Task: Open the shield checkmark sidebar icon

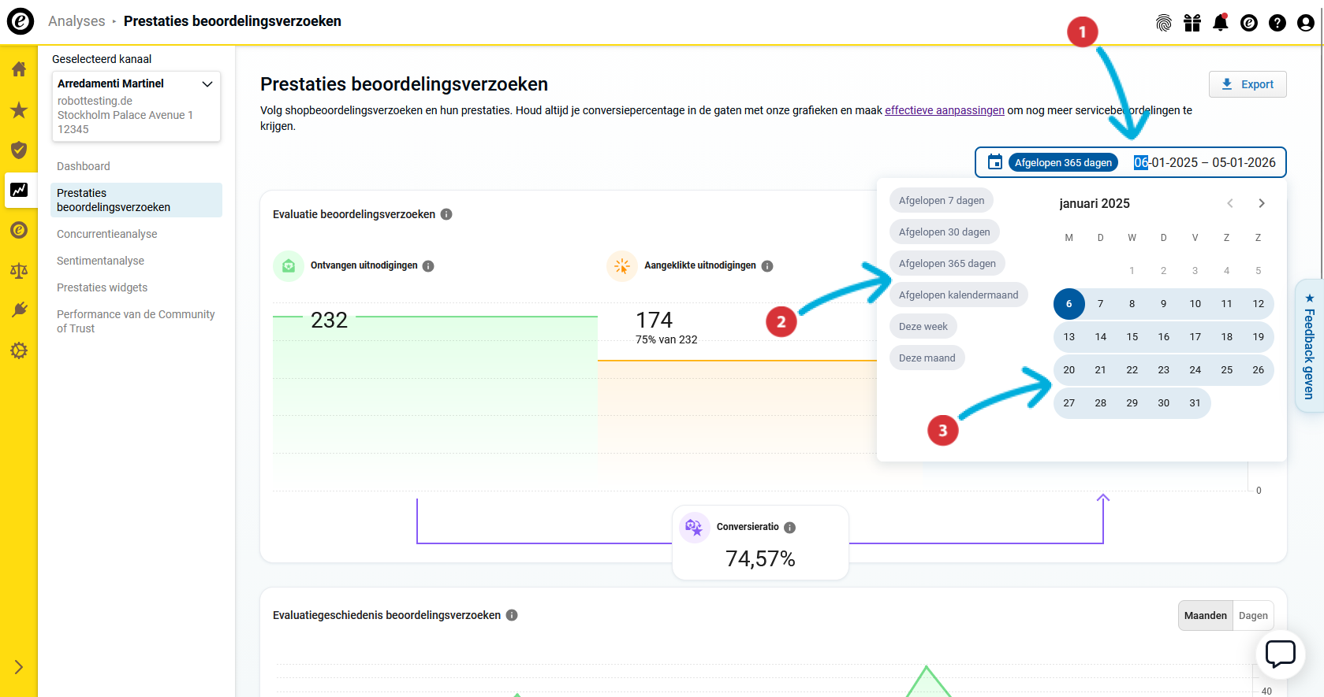Action: pyautogui.click(x=19, y=150)
